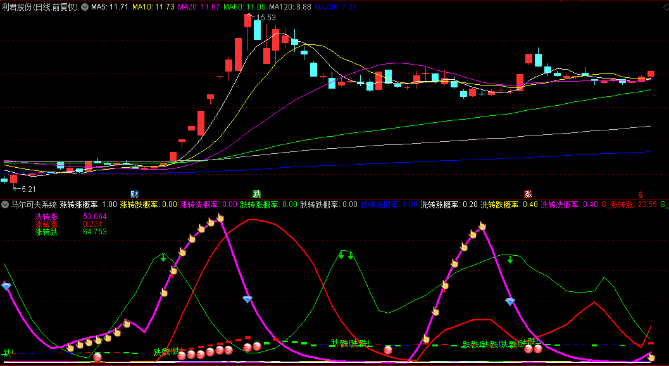
Task: Click the blue MA250: 7.37 label
Action: coord(336,7)
